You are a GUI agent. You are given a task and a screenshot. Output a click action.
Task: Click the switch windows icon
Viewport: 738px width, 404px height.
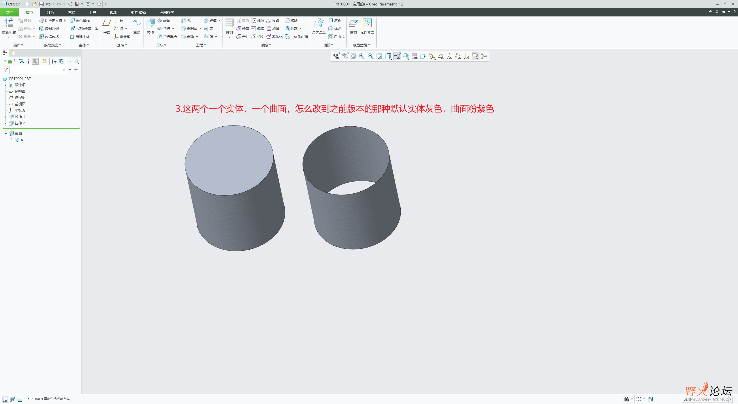88,4
